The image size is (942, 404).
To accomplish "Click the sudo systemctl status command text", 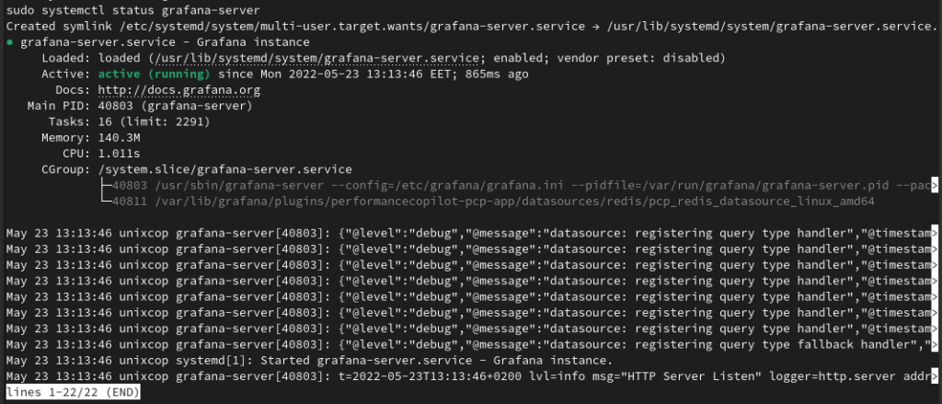I will [x=133, y=10].
